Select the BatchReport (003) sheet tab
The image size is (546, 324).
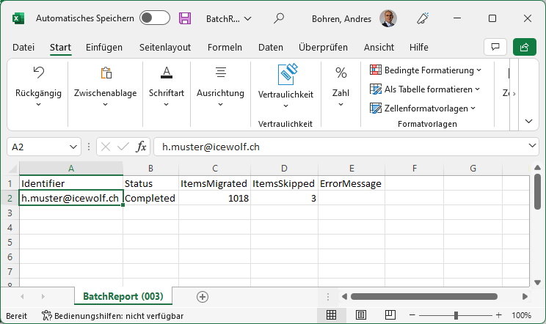click(x=123, y=296)
